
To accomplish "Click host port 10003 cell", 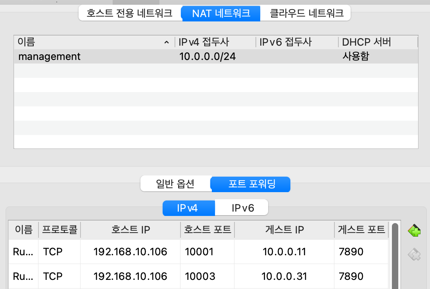I will click(207, 276).
